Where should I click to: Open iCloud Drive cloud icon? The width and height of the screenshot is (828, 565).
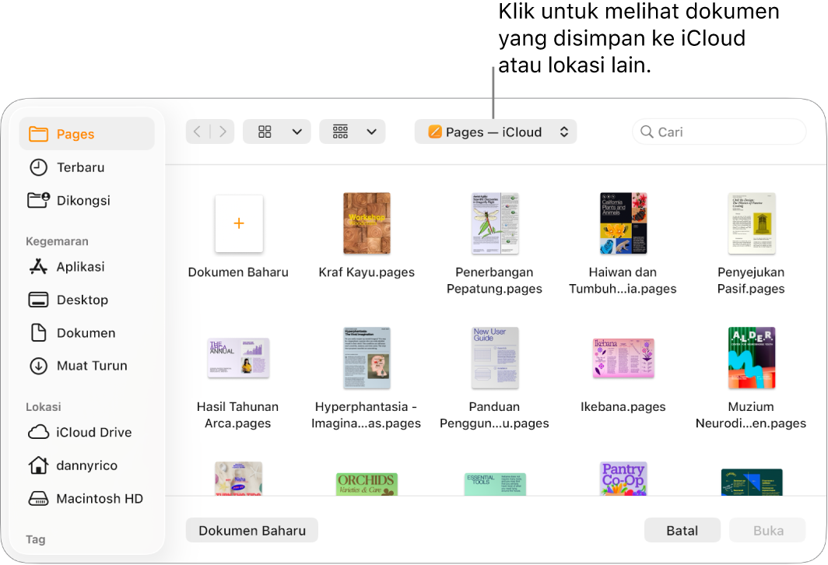[x=38, y=433]
